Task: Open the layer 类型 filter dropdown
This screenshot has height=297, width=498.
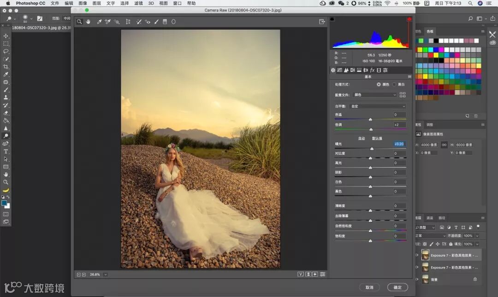Action: [x=426, y=227]
